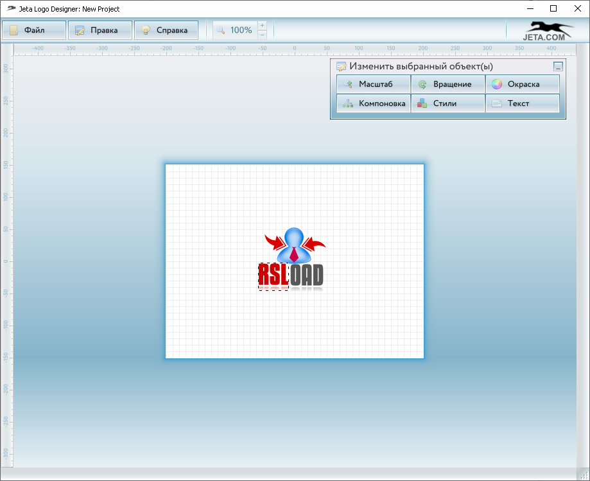Screen dimensions: 590x481
Task: Open the Вращение rotation tool
Action: [447, 84]
